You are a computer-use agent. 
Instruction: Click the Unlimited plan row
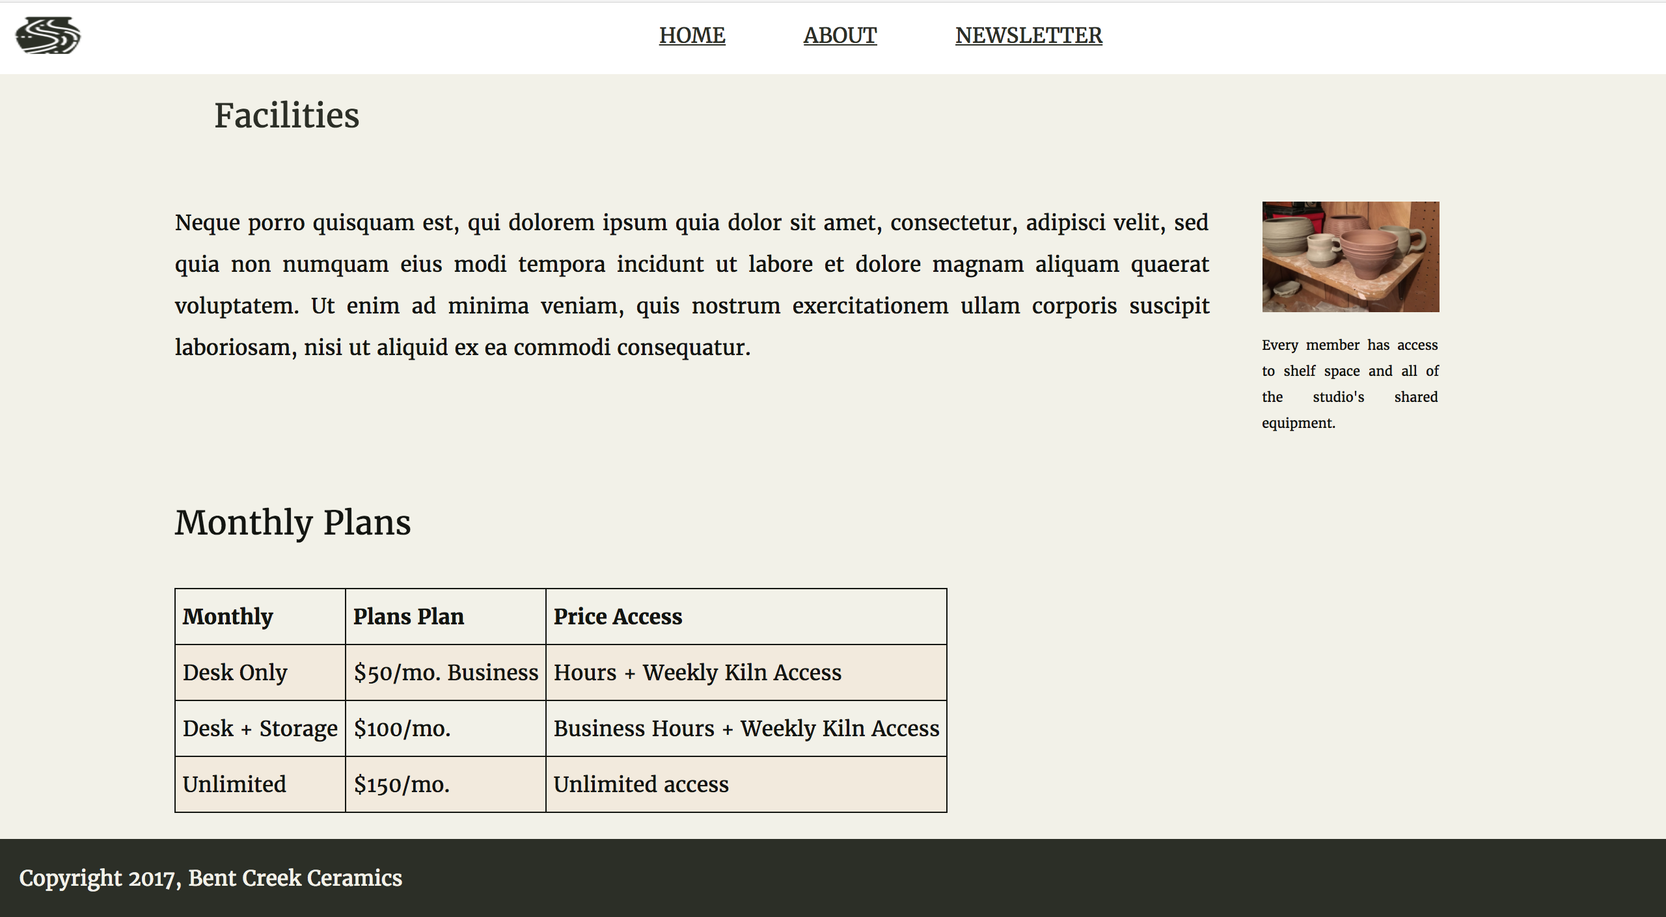pyautogui.click(x=235, y=784)
